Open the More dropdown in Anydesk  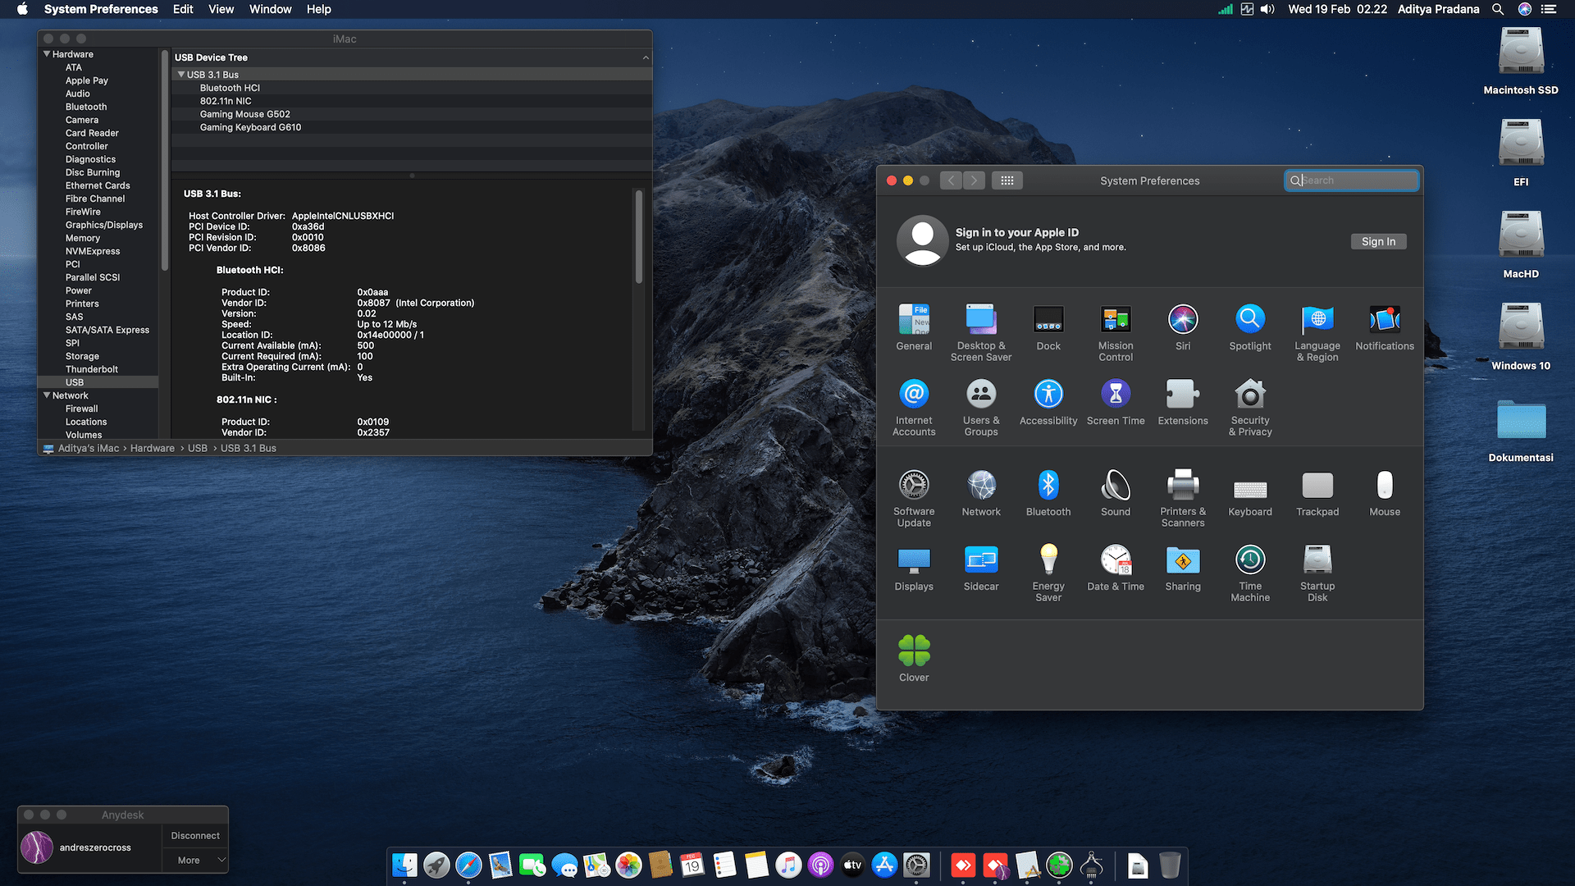pyautogui.click(x=195, y=860)
